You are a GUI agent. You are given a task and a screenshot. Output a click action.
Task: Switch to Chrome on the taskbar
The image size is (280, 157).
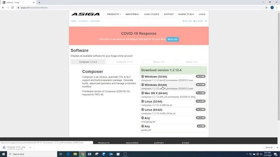click(x=82, y=154)
